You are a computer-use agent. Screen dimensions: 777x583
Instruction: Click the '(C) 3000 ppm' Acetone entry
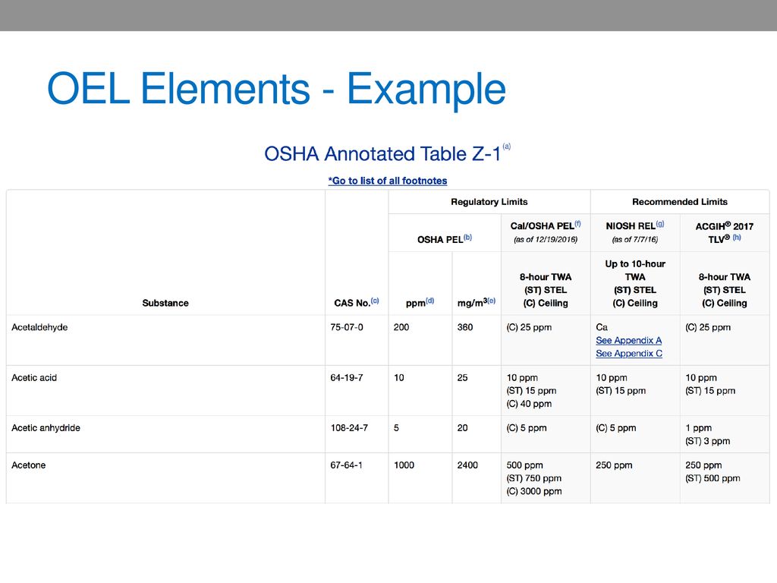tap(534, 491)
